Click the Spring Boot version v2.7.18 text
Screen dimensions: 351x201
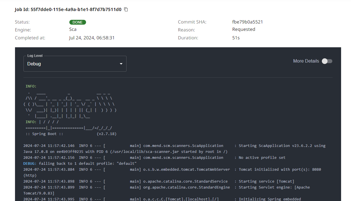pos(106,134)
